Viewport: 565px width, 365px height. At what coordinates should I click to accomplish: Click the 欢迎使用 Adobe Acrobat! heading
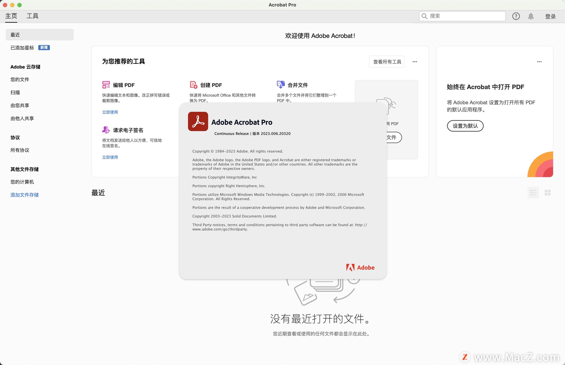coord(320,36)
